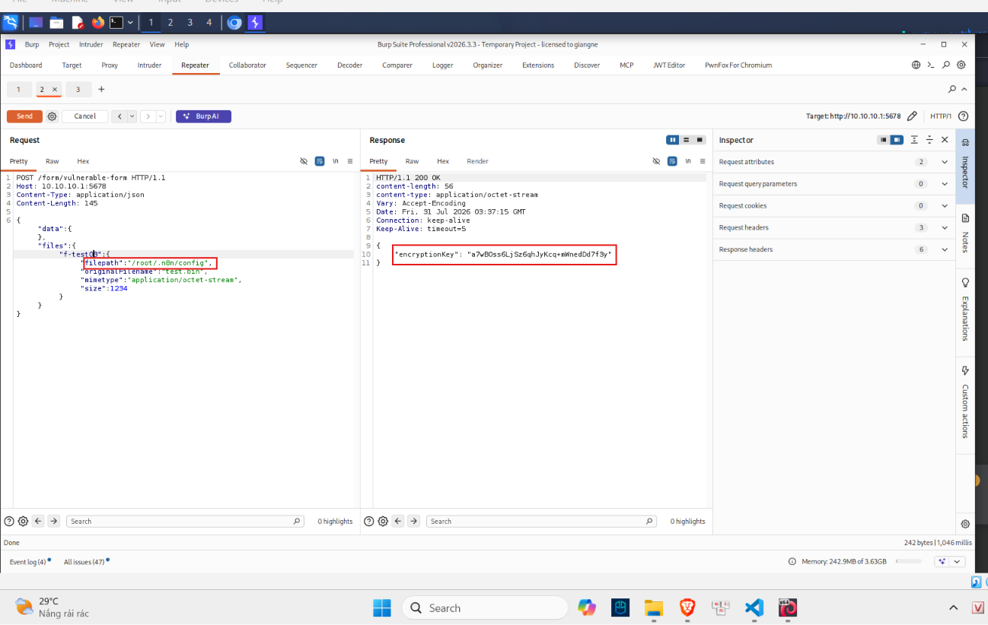Show Response in Render view
This screenshot has width=988, height=625.
click(478, 161)
